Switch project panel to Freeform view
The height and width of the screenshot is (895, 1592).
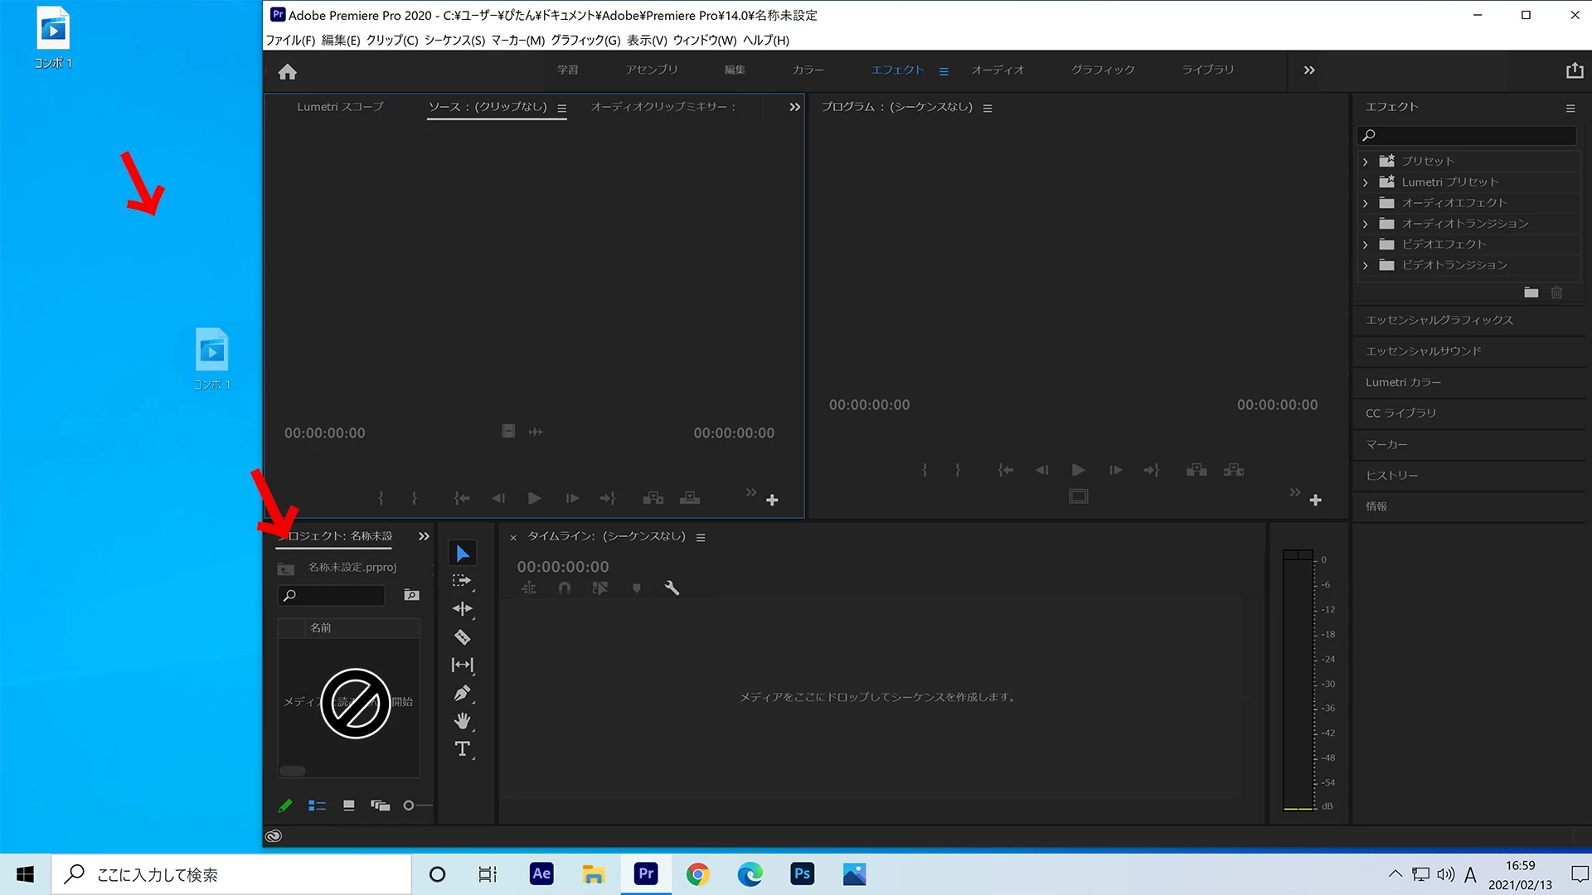381,805
